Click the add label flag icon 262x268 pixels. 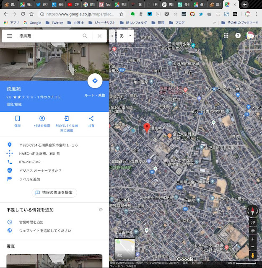[x=10, y=179]
